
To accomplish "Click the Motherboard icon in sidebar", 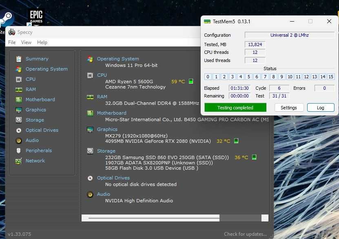I will pos(19,100).
